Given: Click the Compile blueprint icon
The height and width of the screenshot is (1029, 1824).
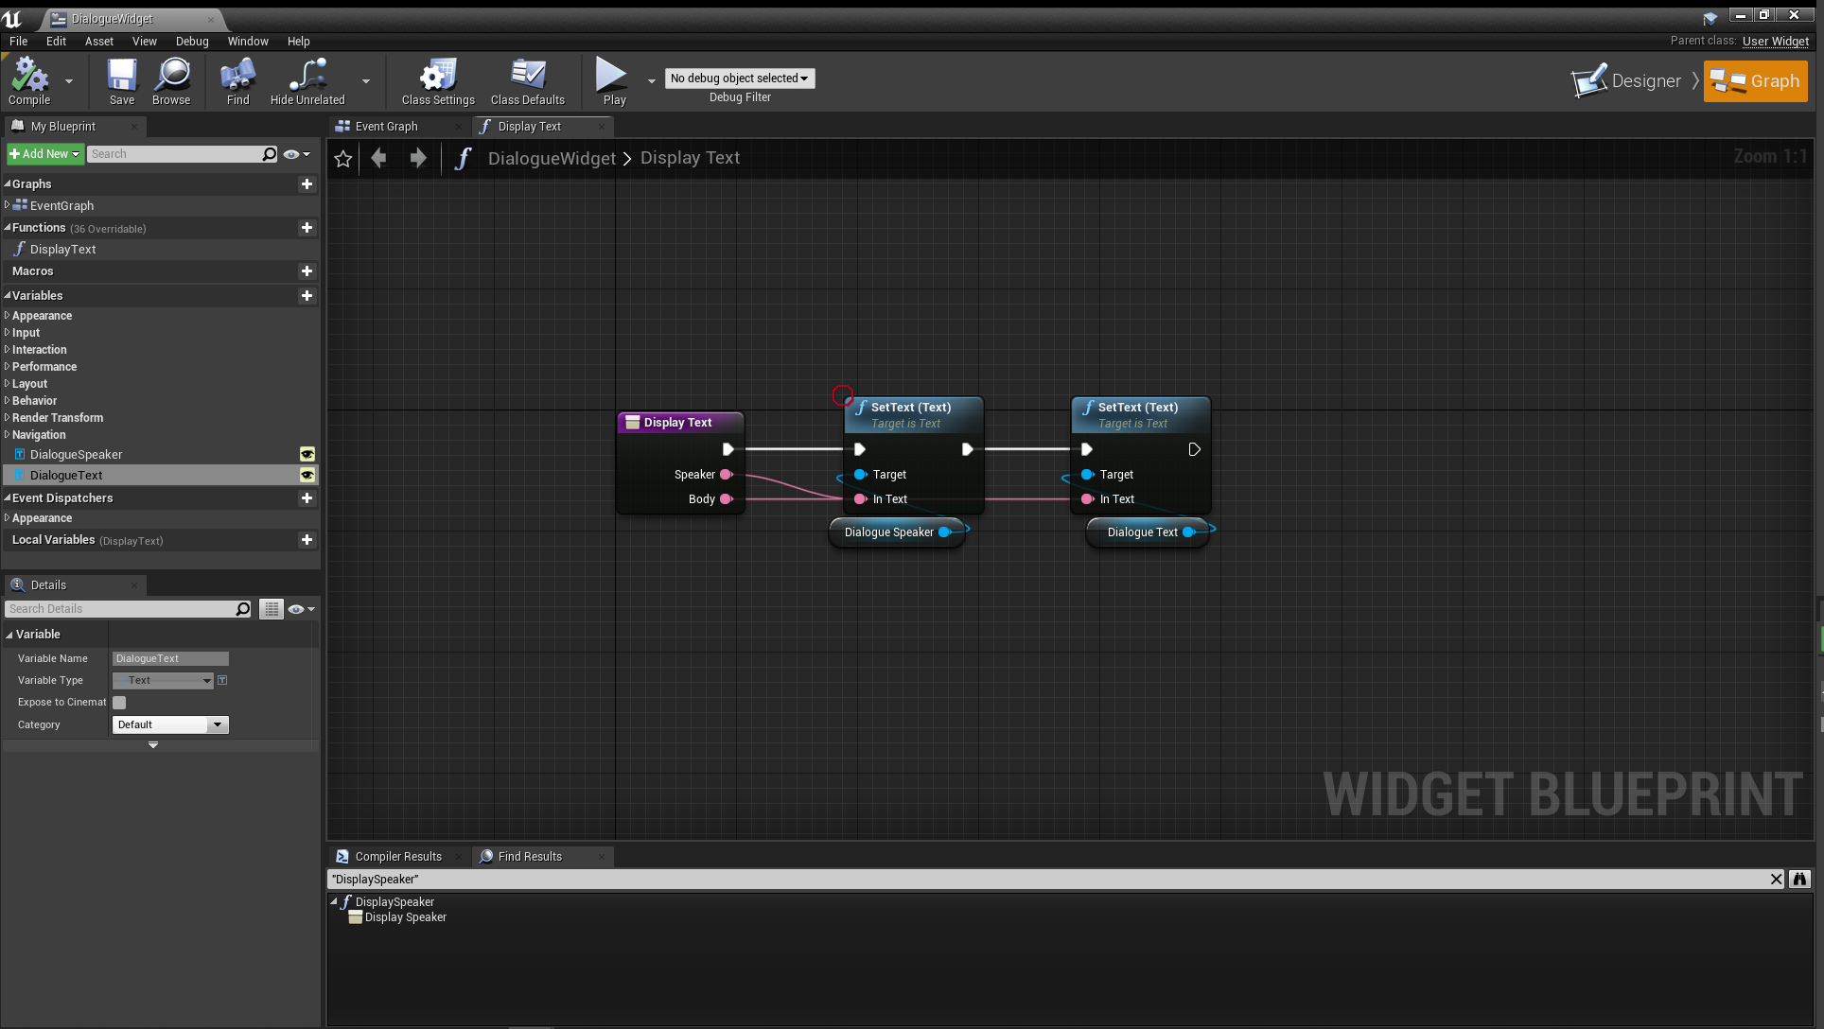Looking at the screenshot, I should click(x=29, y=80).
